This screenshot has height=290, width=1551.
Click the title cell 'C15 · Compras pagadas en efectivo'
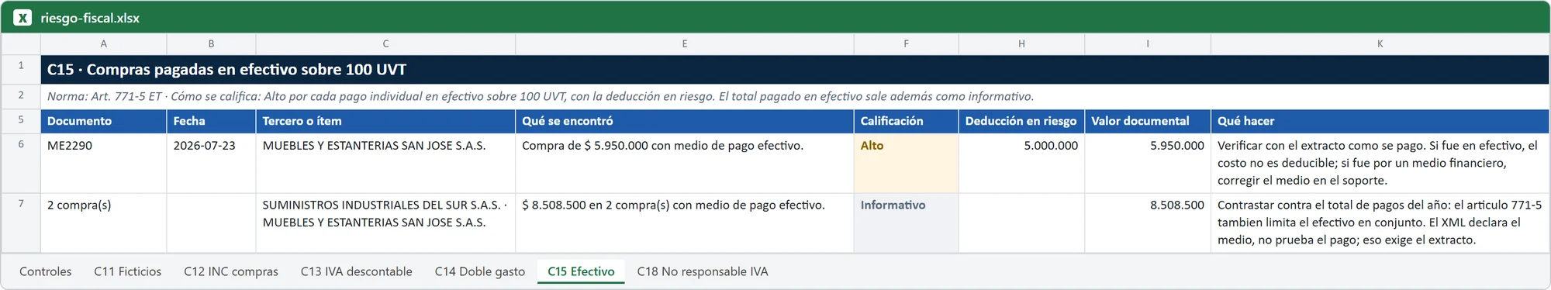[795, 69]
